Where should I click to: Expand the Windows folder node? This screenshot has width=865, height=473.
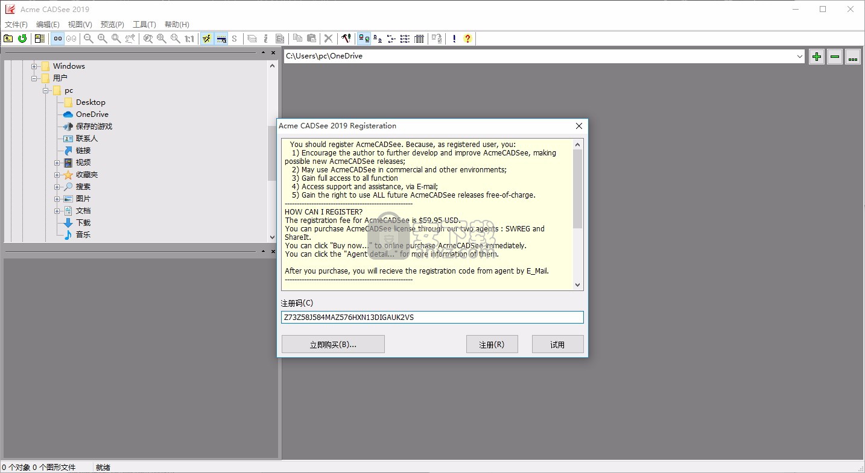[34, 66]
